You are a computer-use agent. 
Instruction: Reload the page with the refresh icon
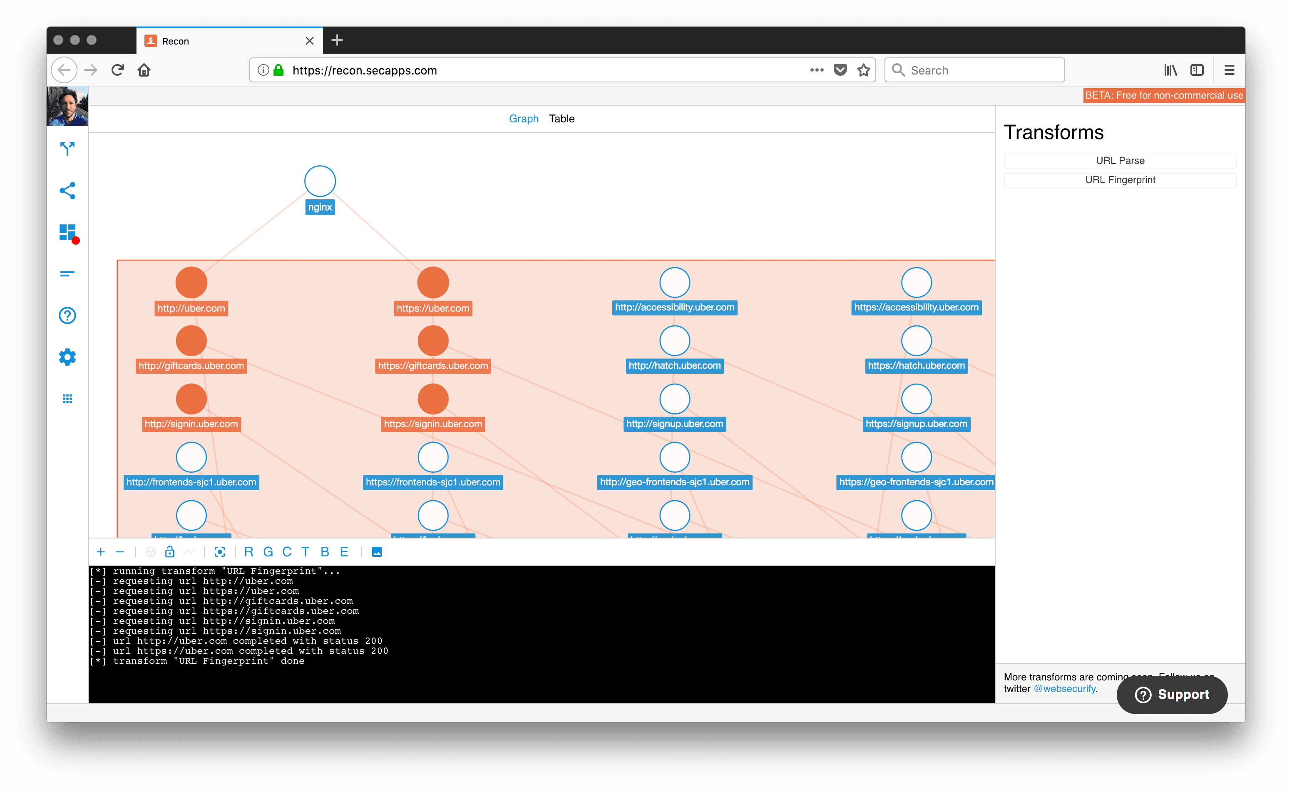(117, 70)
